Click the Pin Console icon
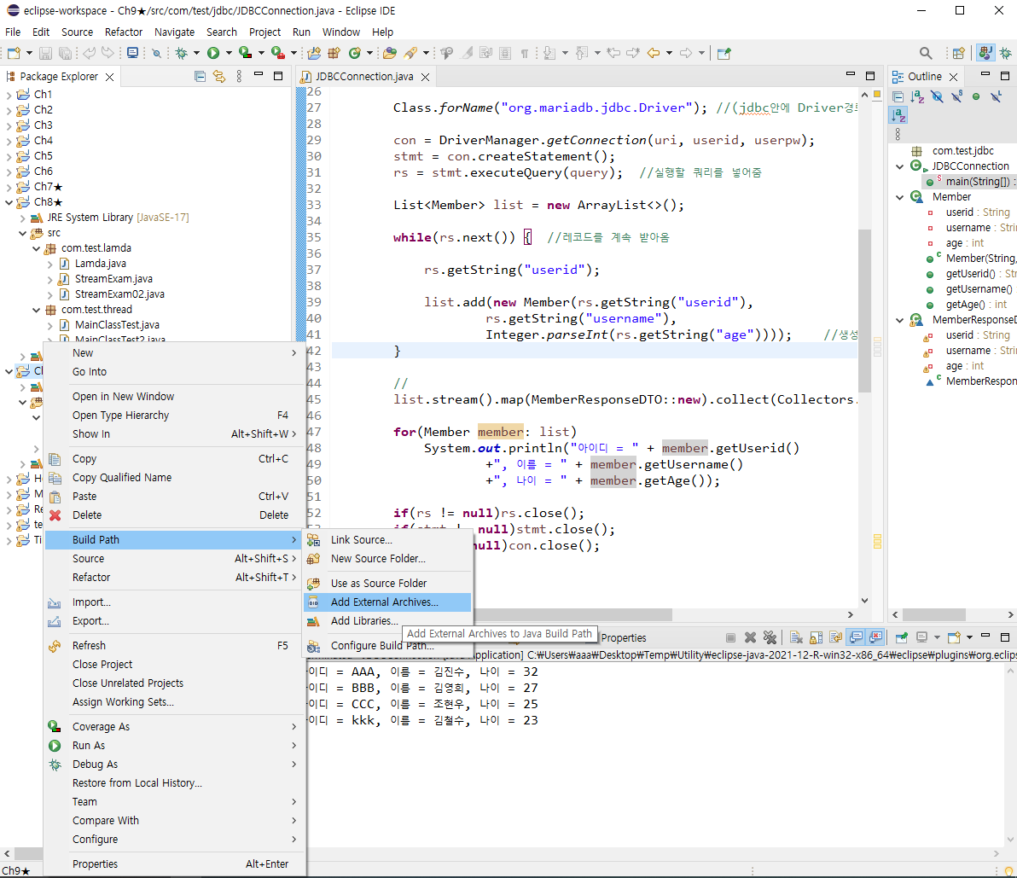1017x878 pixels. [902, 637]
